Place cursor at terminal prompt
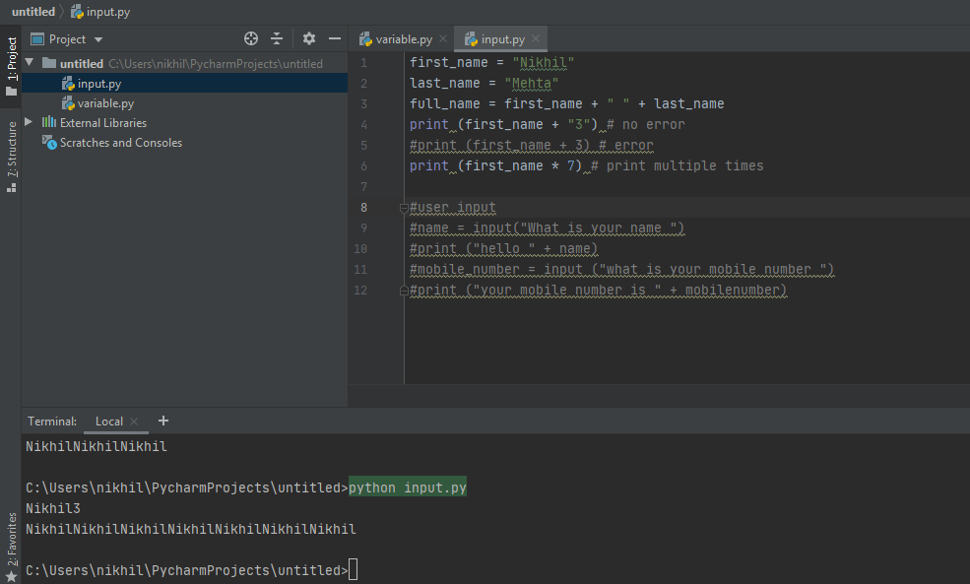 [353, 570]
